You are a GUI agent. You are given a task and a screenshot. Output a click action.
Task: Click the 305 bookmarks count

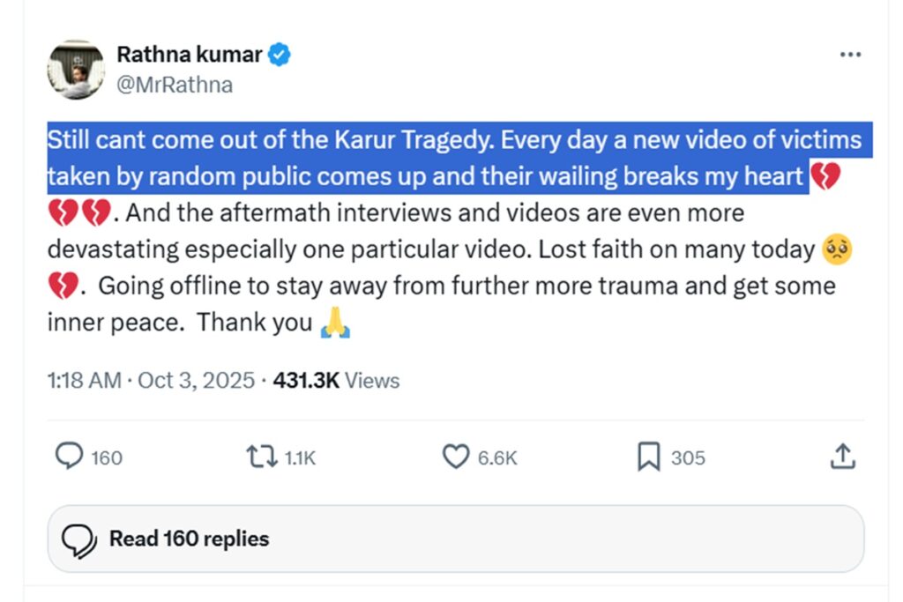[x=688, y=458]
